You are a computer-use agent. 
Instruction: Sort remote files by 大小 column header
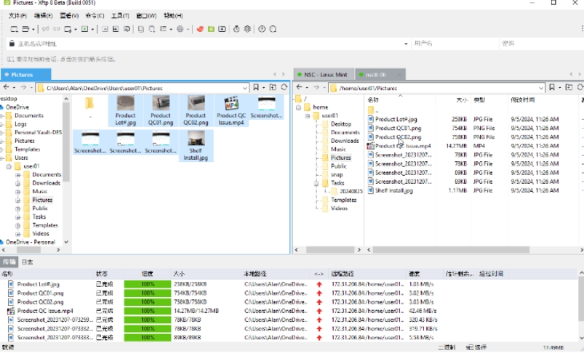pyautogui.click(x=461, y=100)
